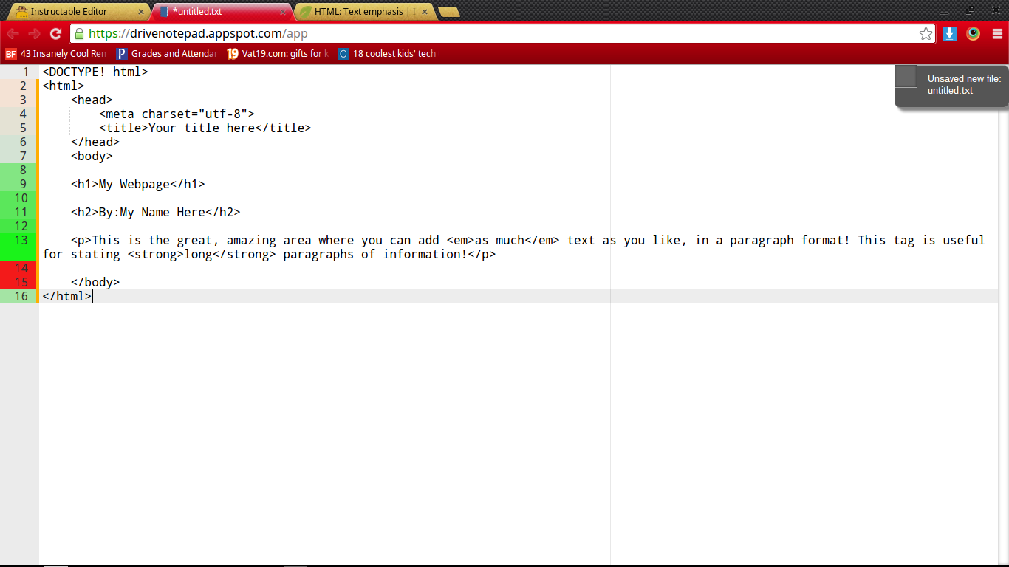Close the *untitled.txt tab
1009x567 pixels.
[283, 12]
